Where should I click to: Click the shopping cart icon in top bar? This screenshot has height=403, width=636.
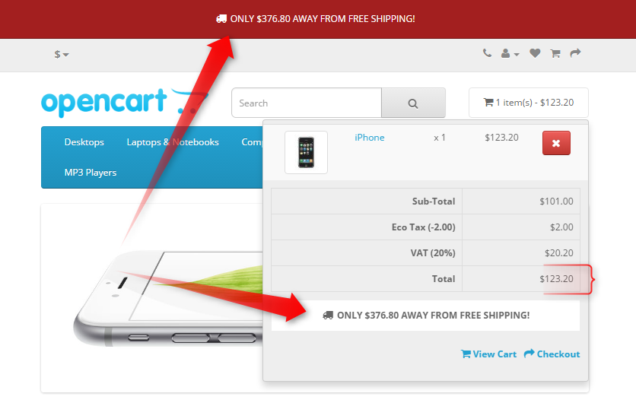click(555, 53)
